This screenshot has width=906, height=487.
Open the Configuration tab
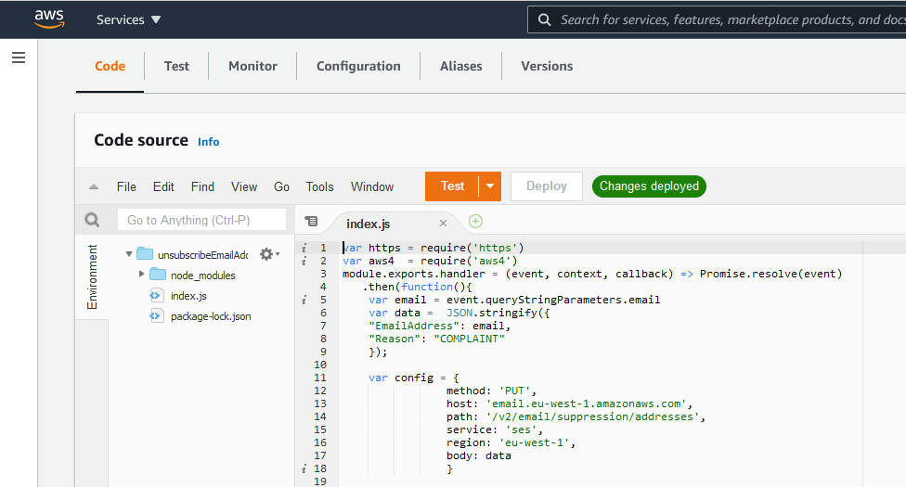[358, 66]
